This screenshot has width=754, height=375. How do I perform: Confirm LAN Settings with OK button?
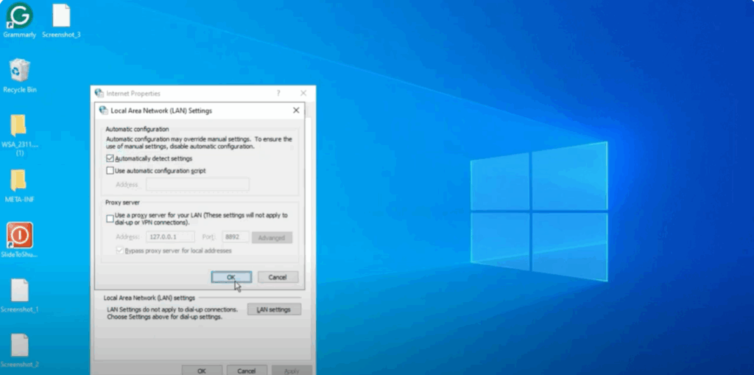pyautogui.click(x=231, y=277)
